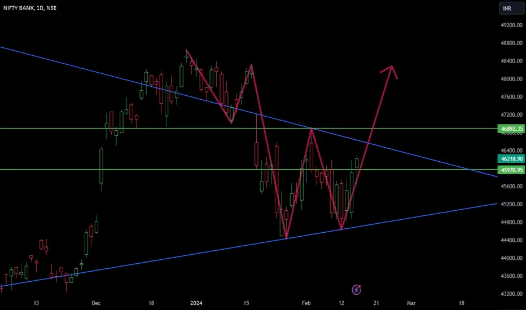526x310 pixels.
Task: Click the purple lightning event icon
Action: [x=356, y=290]
